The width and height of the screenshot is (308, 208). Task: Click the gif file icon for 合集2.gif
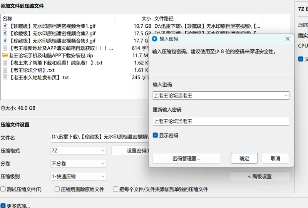[5, 33]
